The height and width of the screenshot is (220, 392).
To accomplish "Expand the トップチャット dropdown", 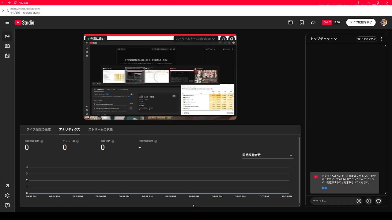I will coord(324,39).
